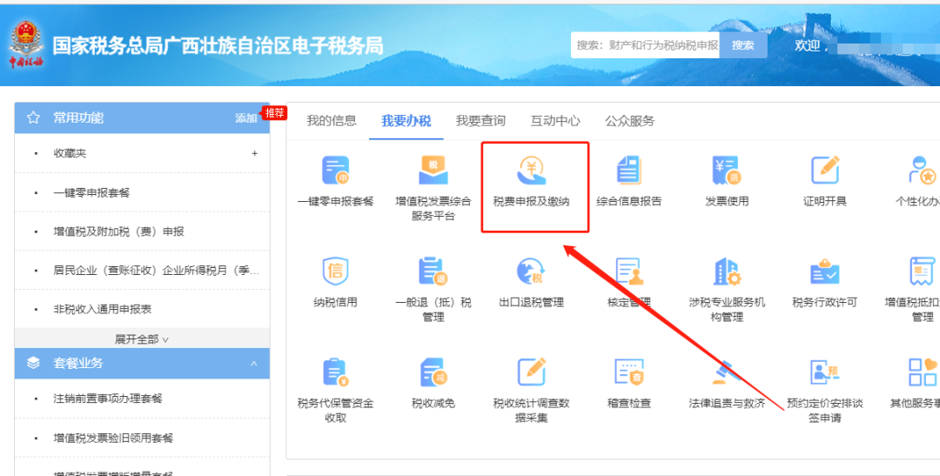Image resolution: width=940 pixels, height=476 pixels.
Task: Open 税费申报及缴纳 icon
Action: click(x=531, y=171)
